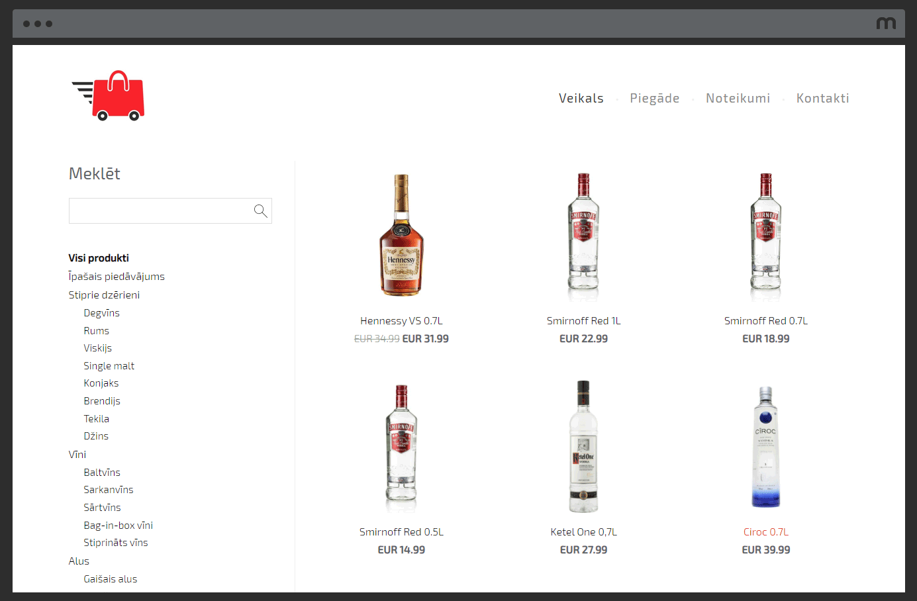Screen dimensions: 917x601
Task: Select the Baltvīns subcategory
Action: (x=102, y=473)
